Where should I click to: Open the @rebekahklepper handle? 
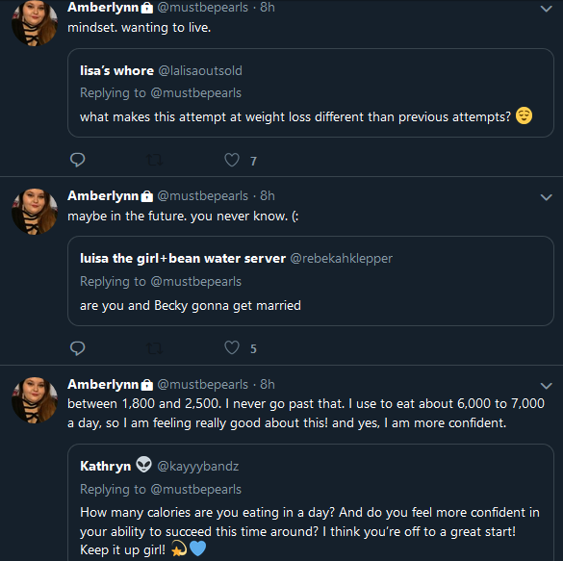[x=341, y=259]
